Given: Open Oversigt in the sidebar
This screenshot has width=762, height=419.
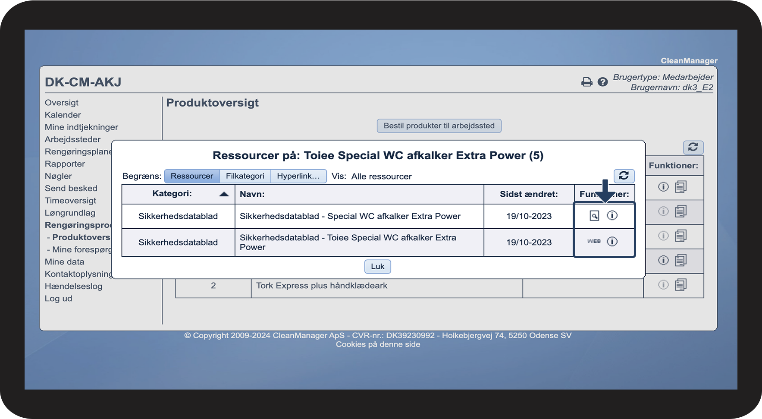Looking at the screenshot, I should pos(62,103).
